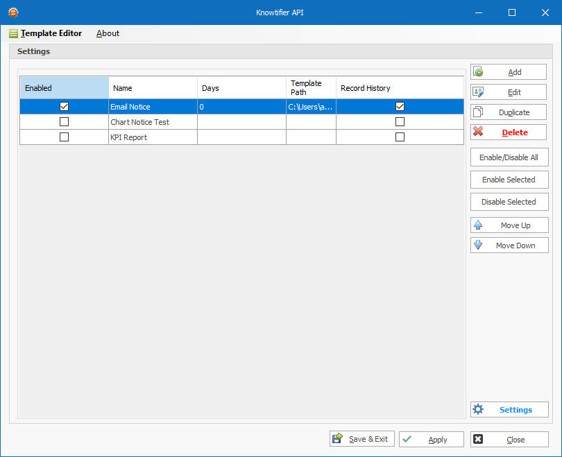Click the Duplicate button's pages icon
Viewport: 562px width, 457px height.
pyautogui.click(x=478, y=112)
